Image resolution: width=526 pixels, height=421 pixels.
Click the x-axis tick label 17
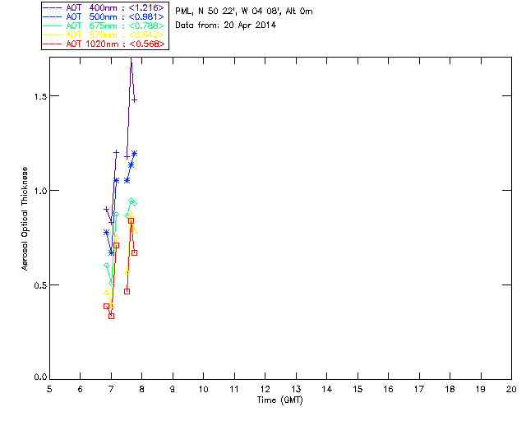[419, 389]
